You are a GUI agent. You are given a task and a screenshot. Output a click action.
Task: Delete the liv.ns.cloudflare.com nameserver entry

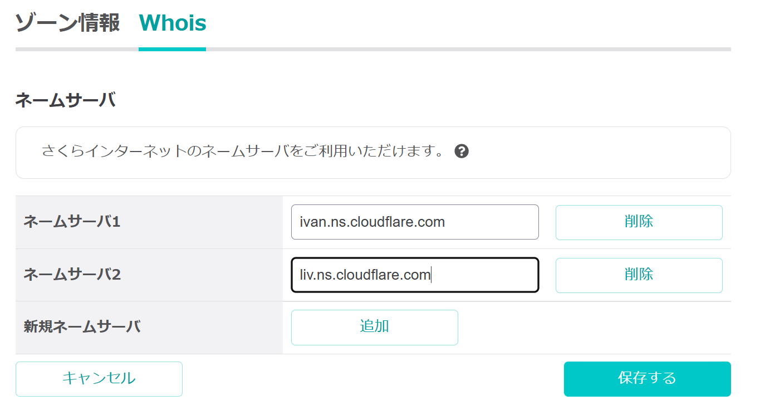(x=639, y=275)
